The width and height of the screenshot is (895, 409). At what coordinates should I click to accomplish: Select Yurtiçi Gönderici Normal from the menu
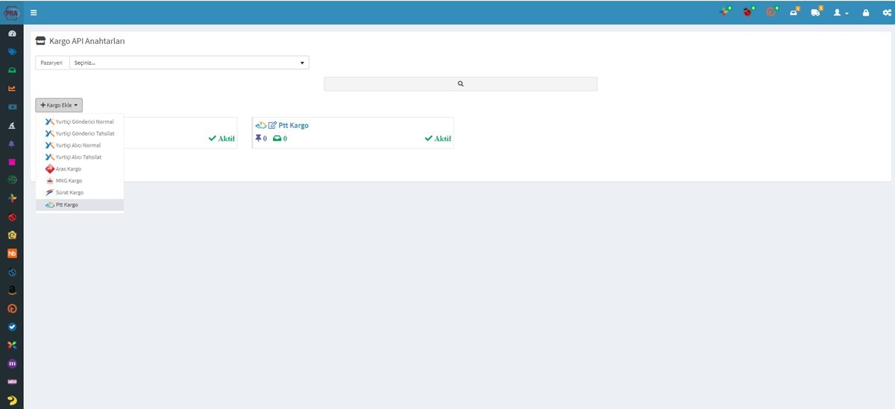(80, 121)
